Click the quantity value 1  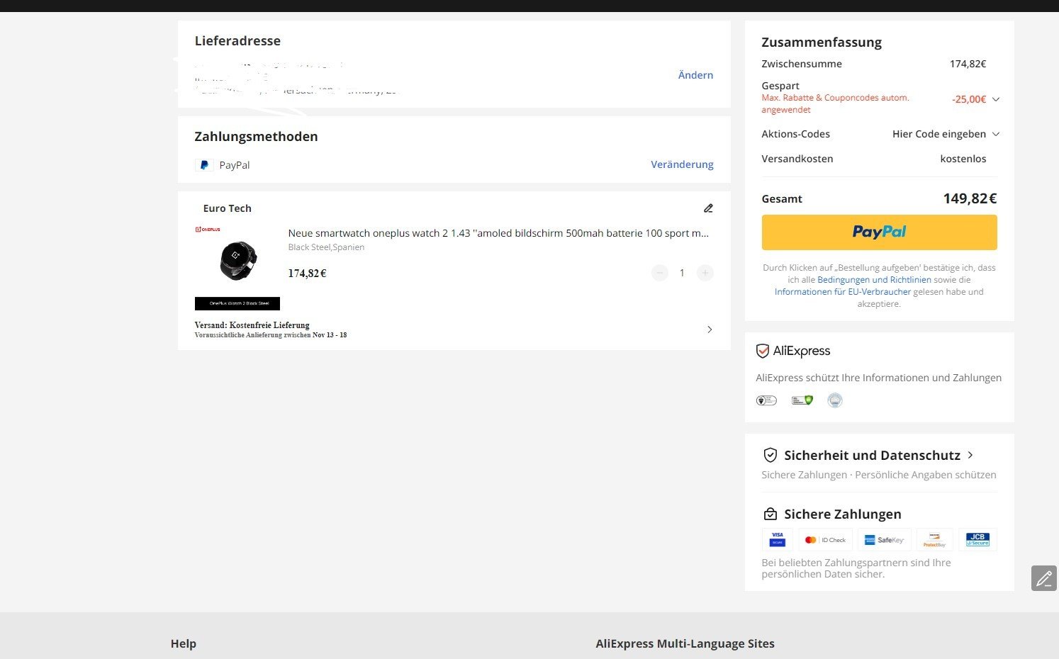(x=682, y=273)
